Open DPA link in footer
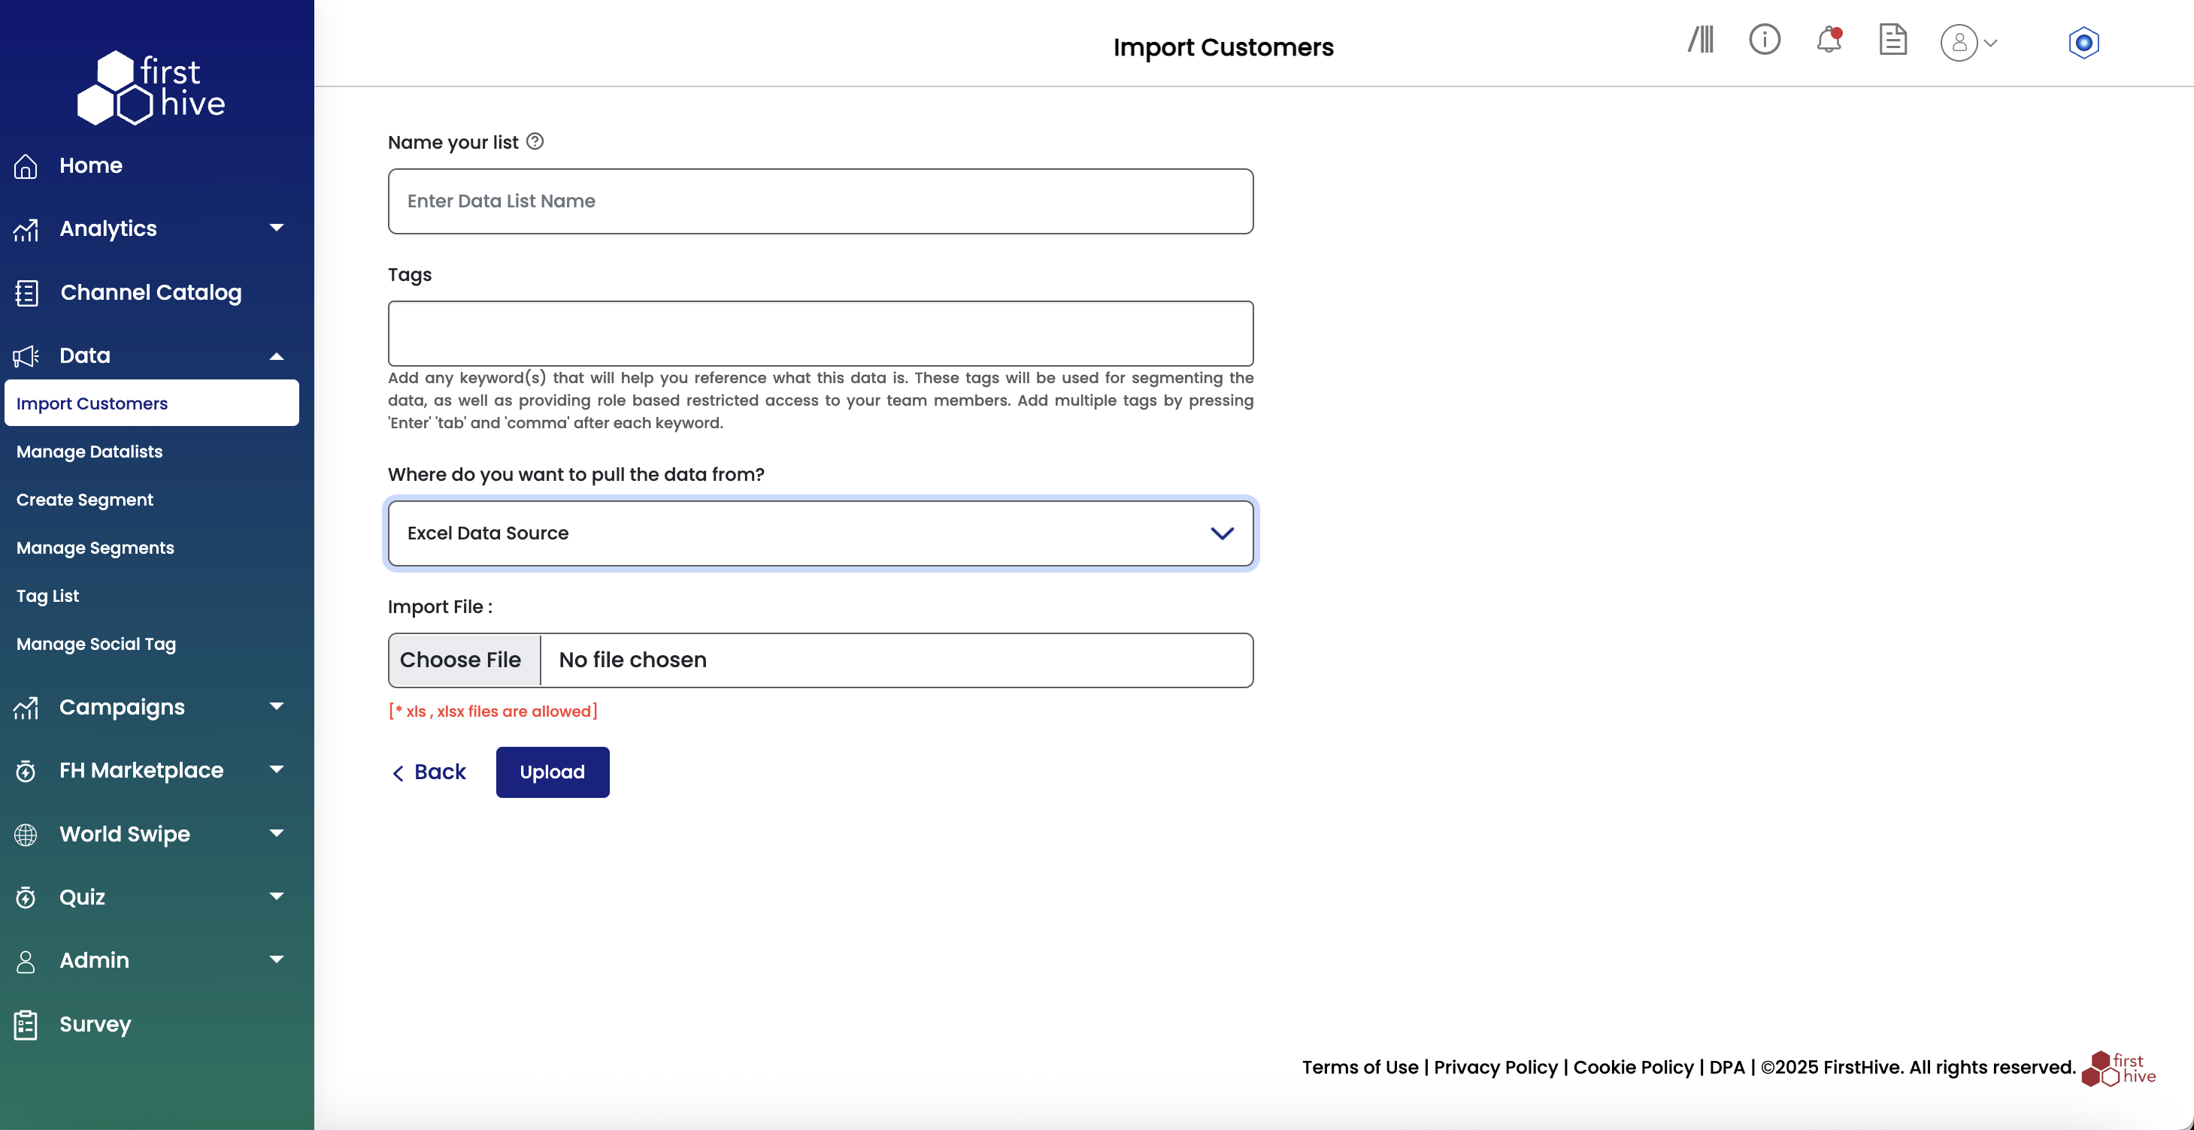This screenshot has height=1130, width=2194. click(1727, 1068)
